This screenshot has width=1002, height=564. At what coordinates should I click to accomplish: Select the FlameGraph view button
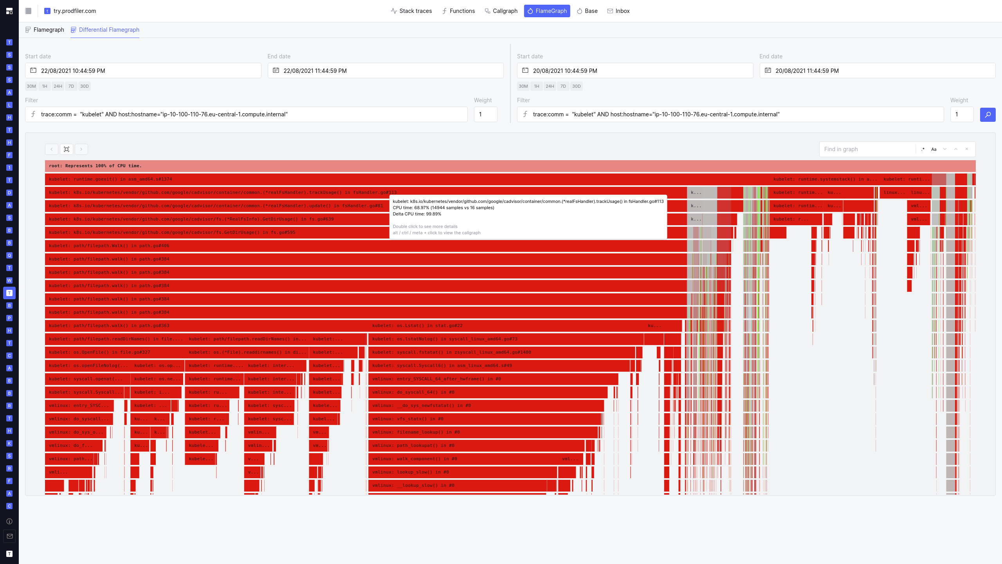coord(547,11)
